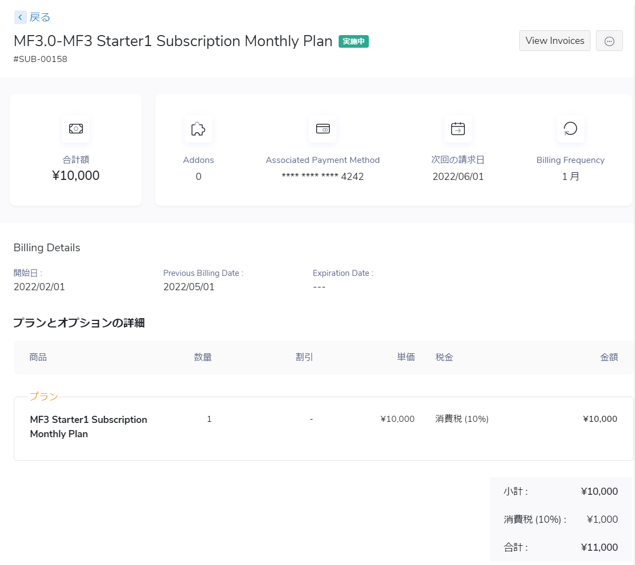
Task: Click the 単価 column header
Action: point(406,357)
